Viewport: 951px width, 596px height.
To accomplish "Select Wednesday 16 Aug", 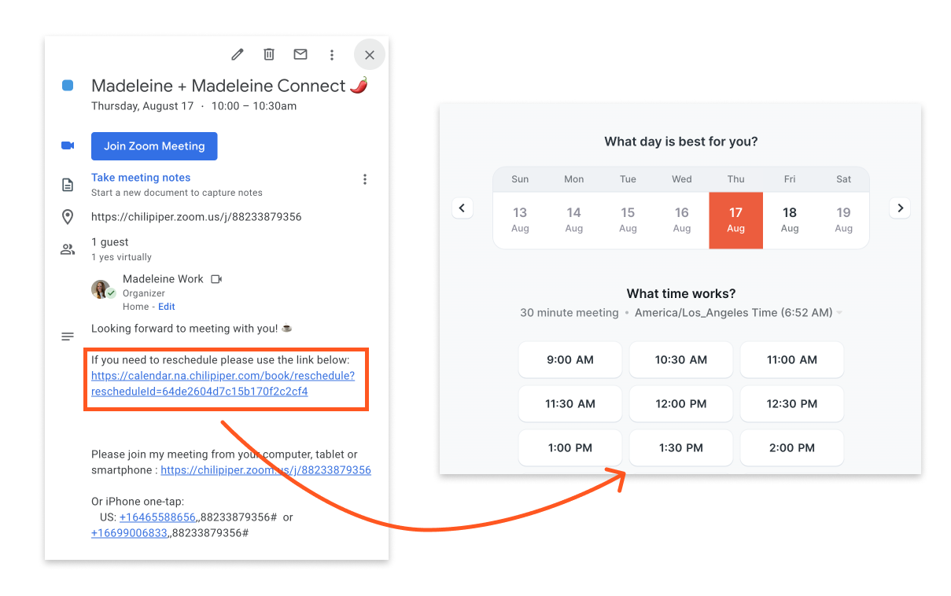I will [682, 220].
